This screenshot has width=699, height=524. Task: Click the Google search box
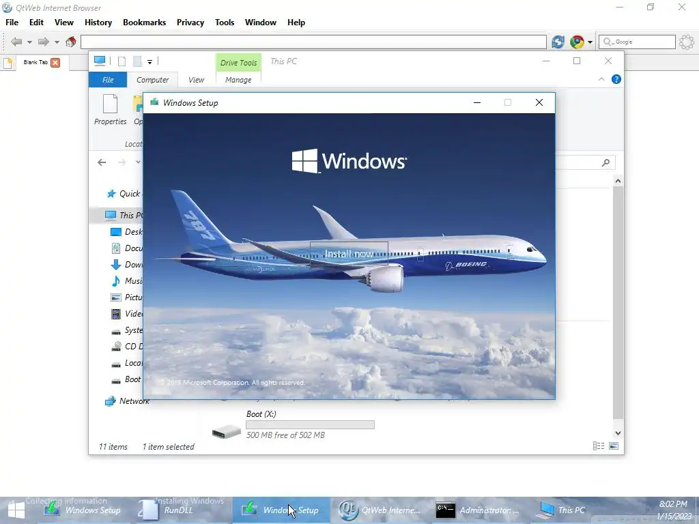point(637,42)
